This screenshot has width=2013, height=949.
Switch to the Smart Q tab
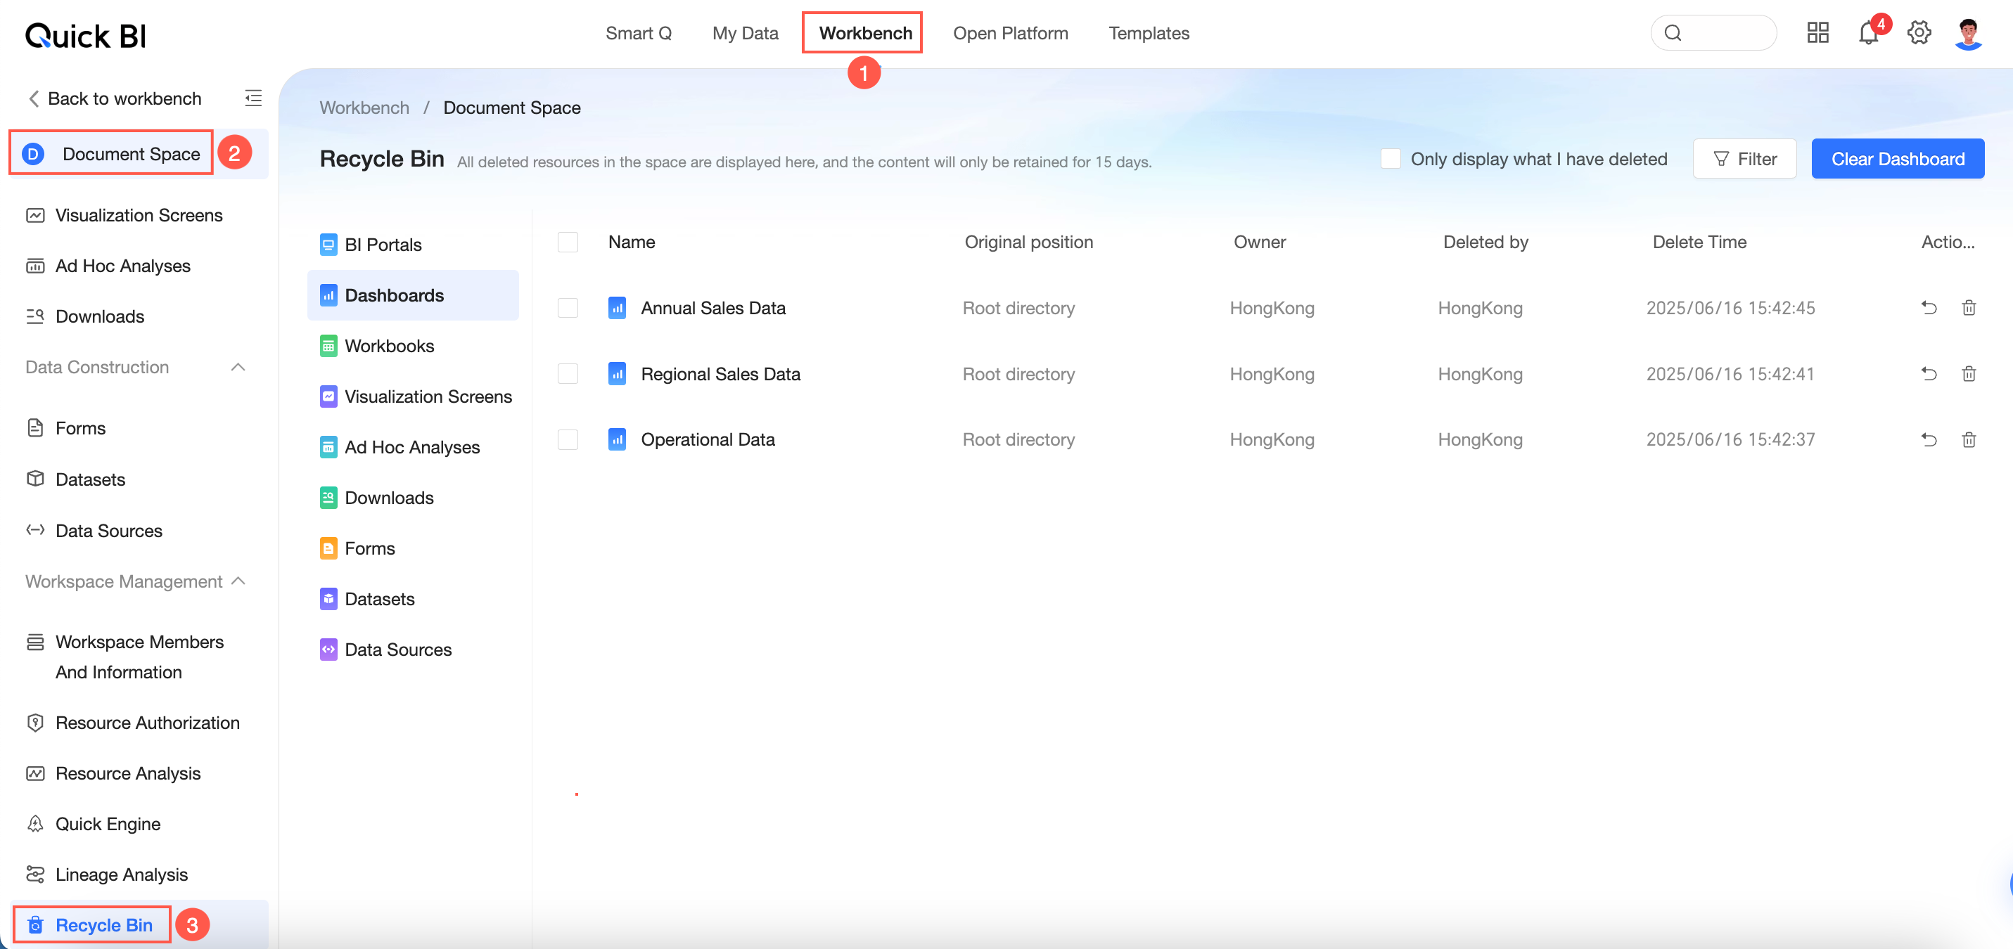click(x=639, y=33)
